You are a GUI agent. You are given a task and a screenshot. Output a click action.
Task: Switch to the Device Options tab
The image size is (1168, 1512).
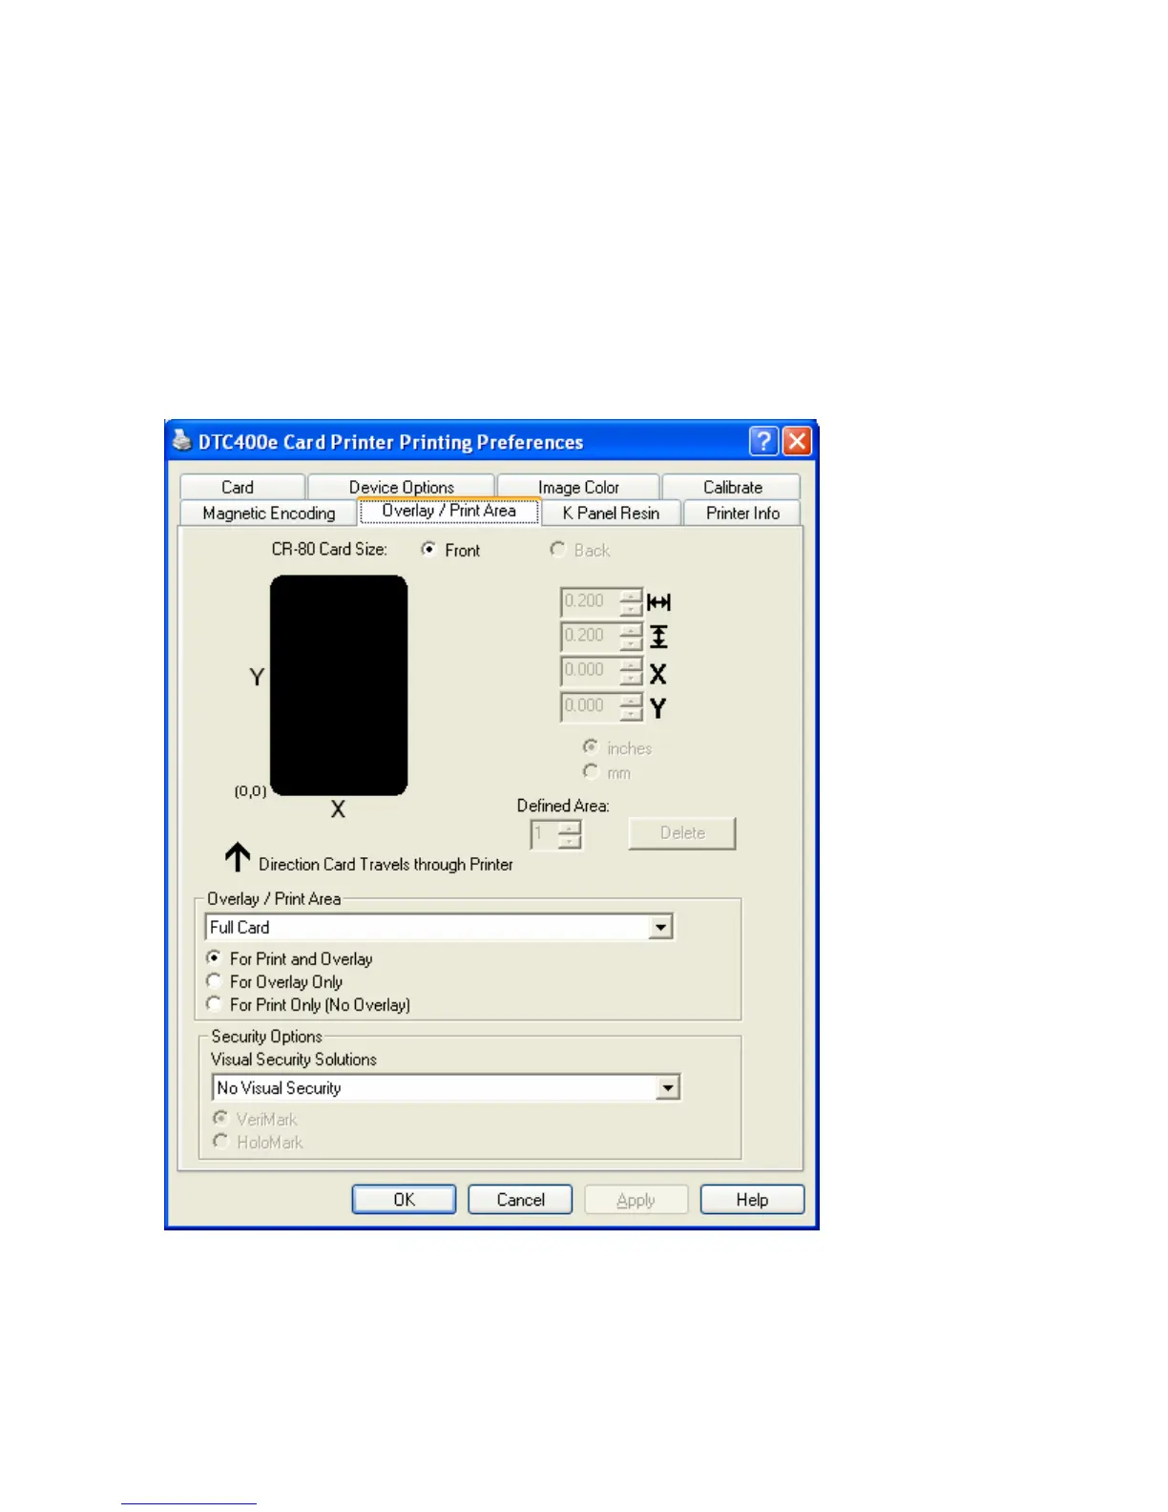pyautogui.click(x=401, y=487)
